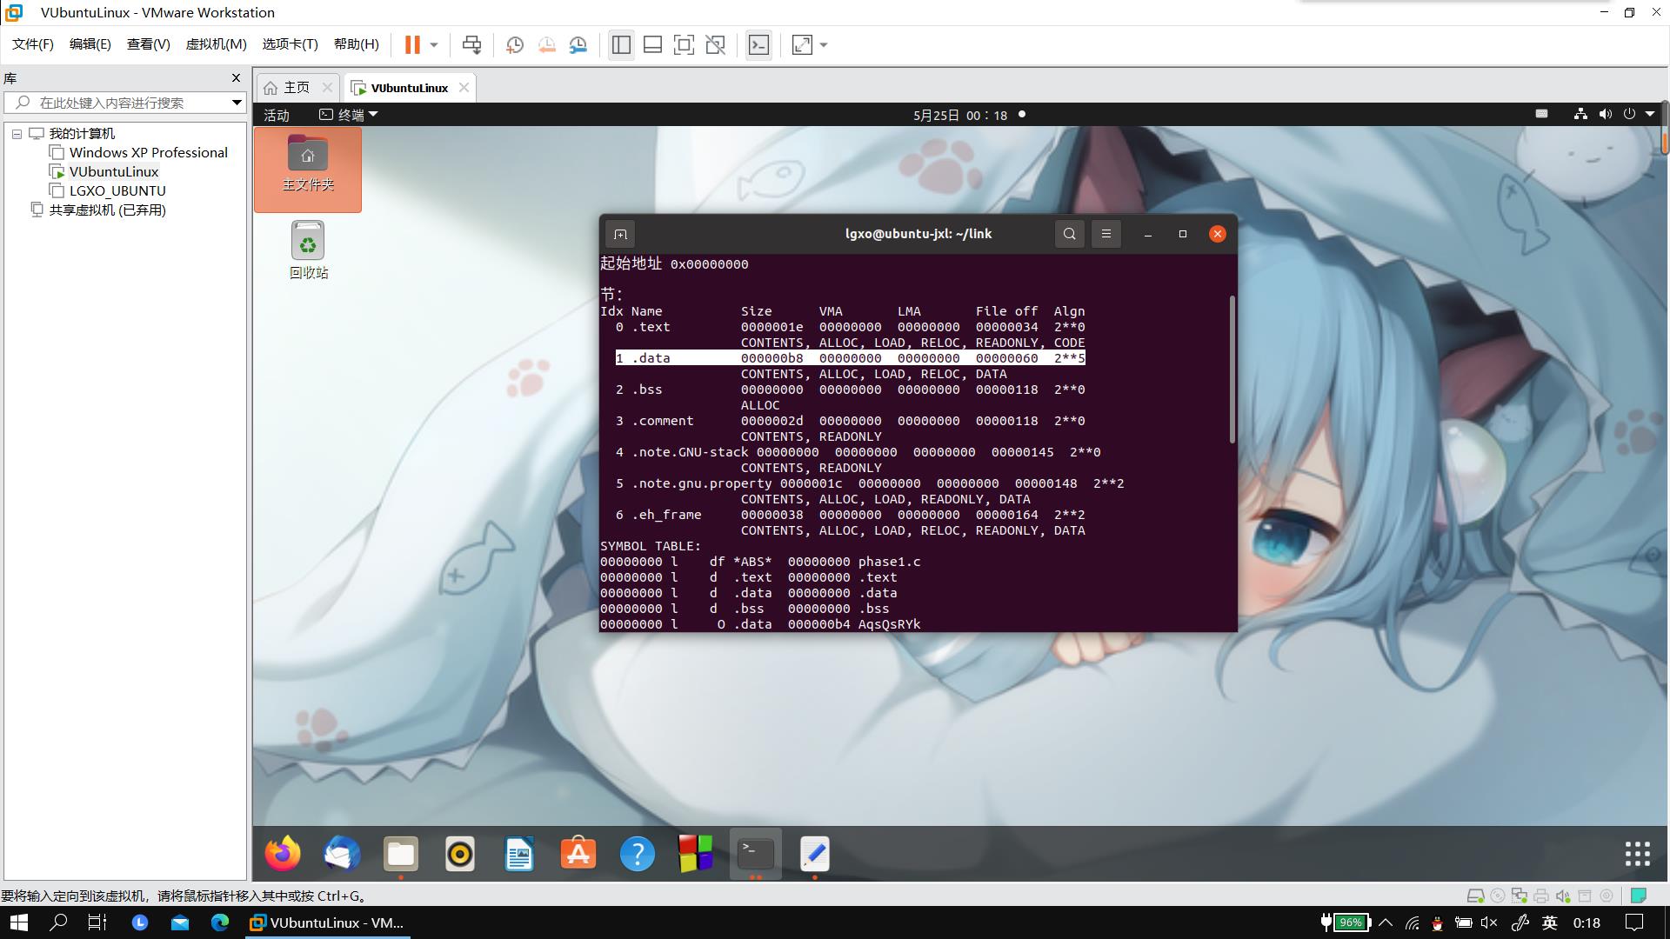1670x939 pixels.
Task: Close the VUbuntuLinux tab
Action: [464, 88]
